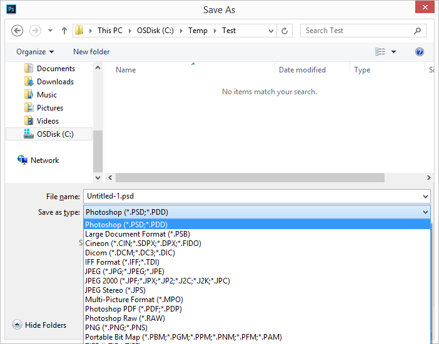
Task: Sort by the Name column header
Action: coord(126,70)
